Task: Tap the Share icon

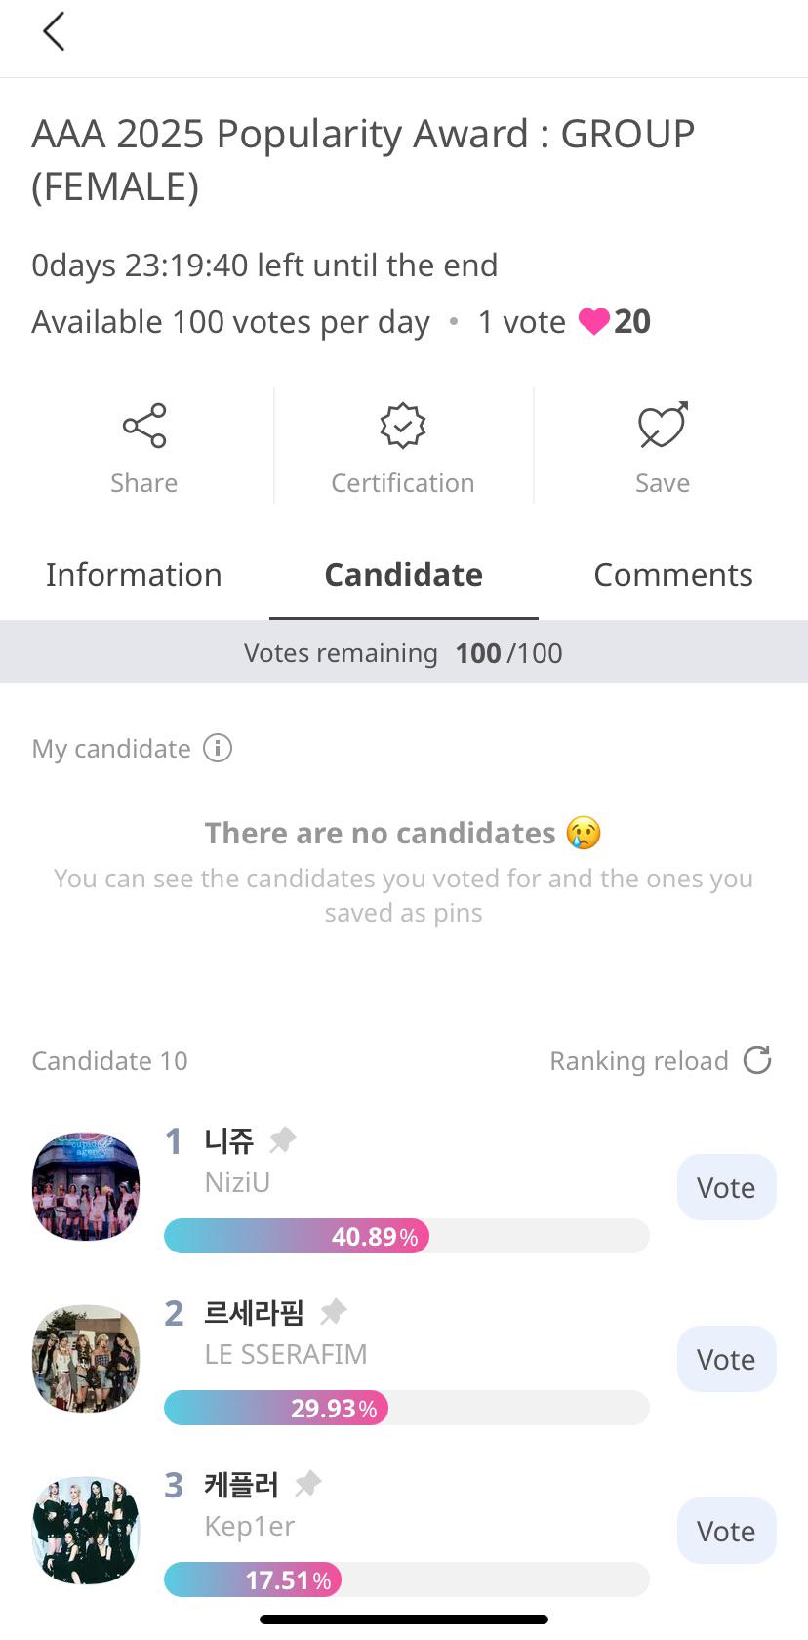Action: click(144, 426)
